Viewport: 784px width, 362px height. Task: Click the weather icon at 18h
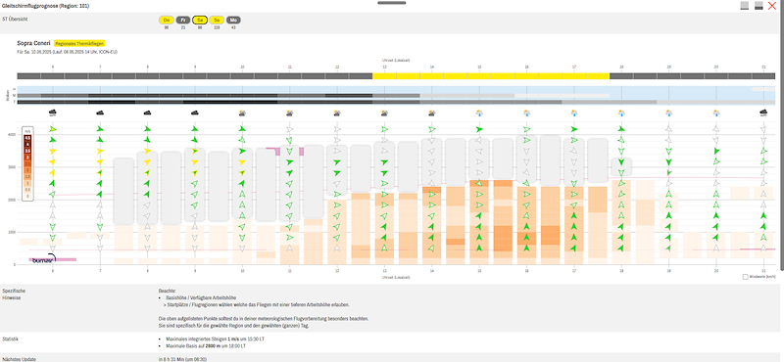pyautogui.click(x=621, y=113)
